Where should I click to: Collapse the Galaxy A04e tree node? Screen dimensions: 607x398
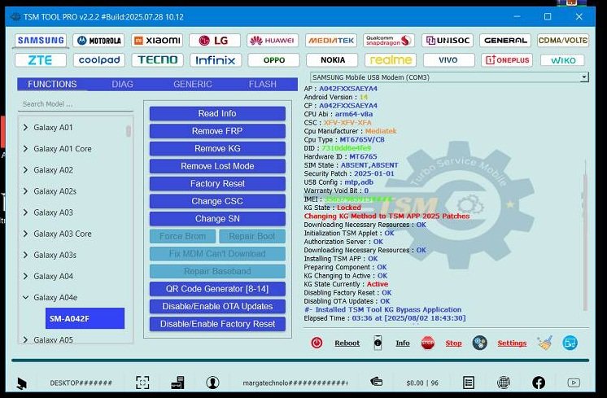(x=25, y=297)
